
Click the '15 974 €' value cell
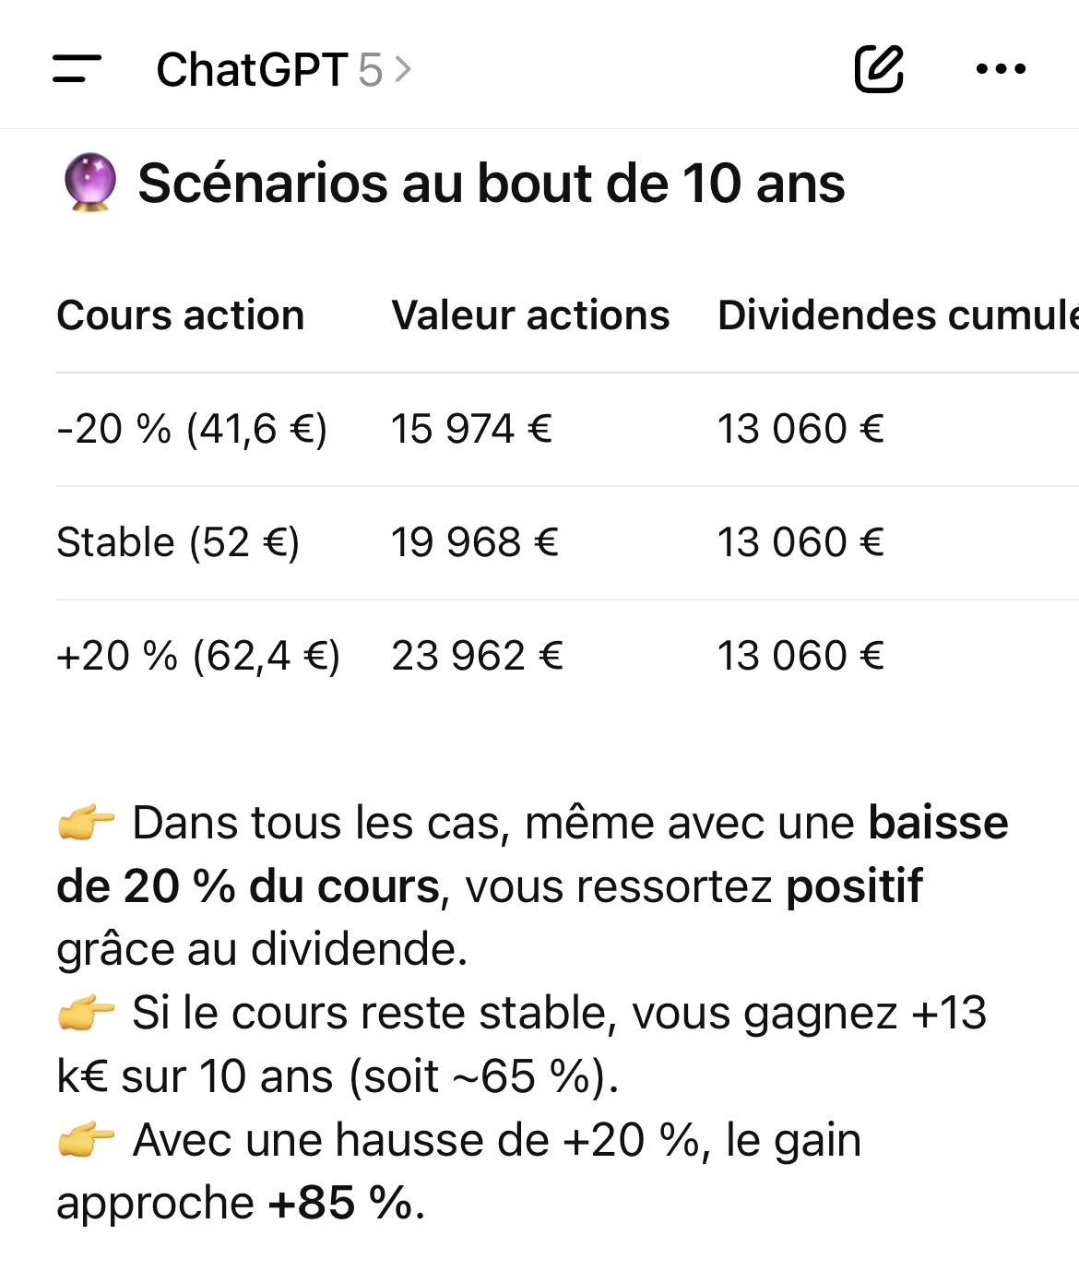coord(471,429)
